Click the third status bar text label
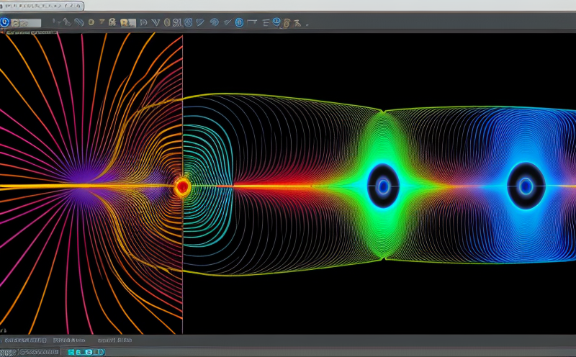This screenshot has height=357, width=576. 115,340
